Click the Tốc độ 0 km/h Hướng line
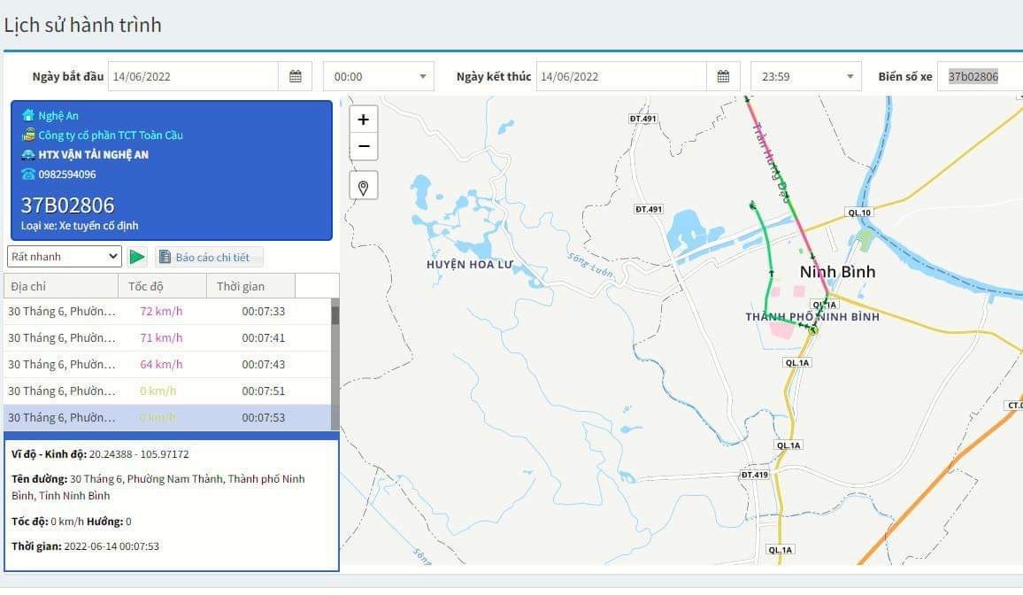 pyautogui.click(x=71, y=522)
